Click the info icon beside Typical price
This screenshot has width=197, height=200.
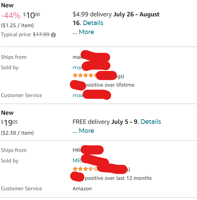(x=53, y=35)
